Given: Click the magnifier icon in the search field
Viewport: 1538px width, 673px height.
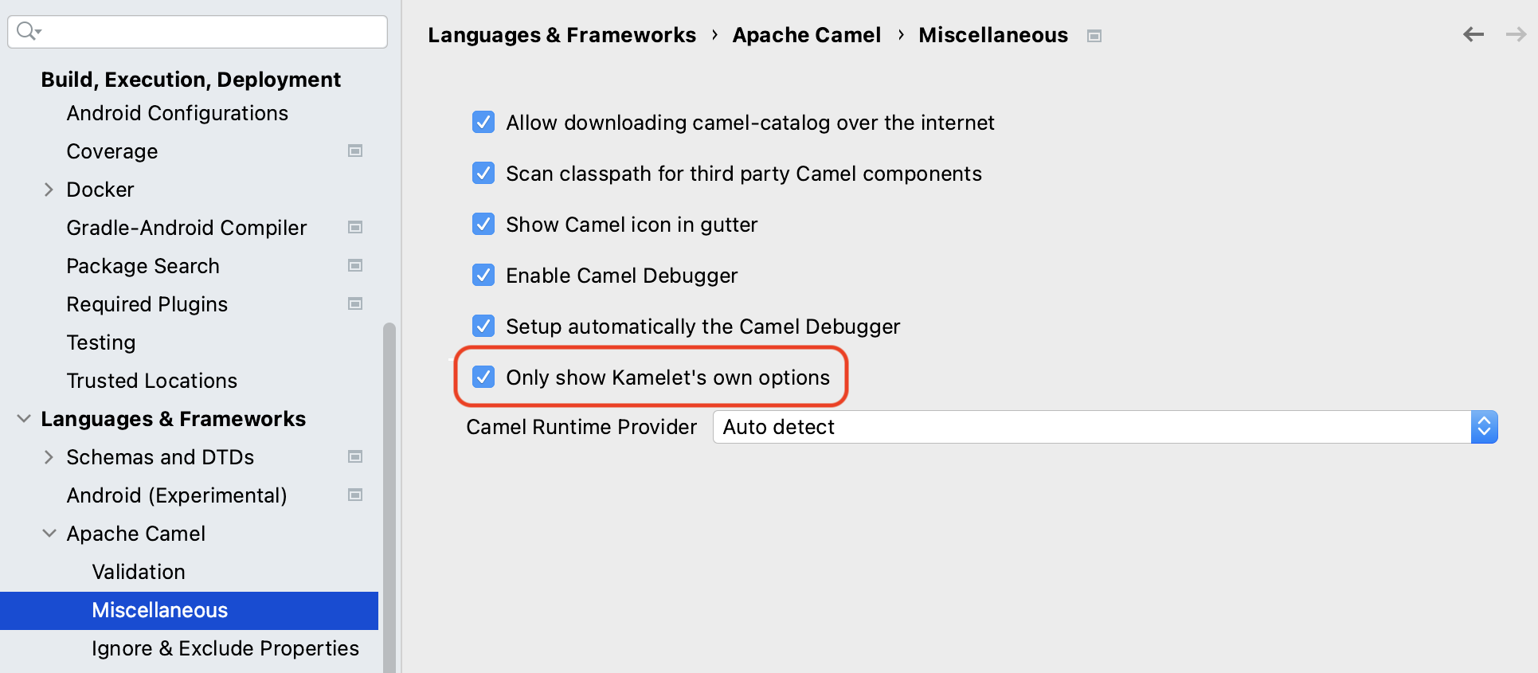Looking at the screenshot, I should pos(26,30).
